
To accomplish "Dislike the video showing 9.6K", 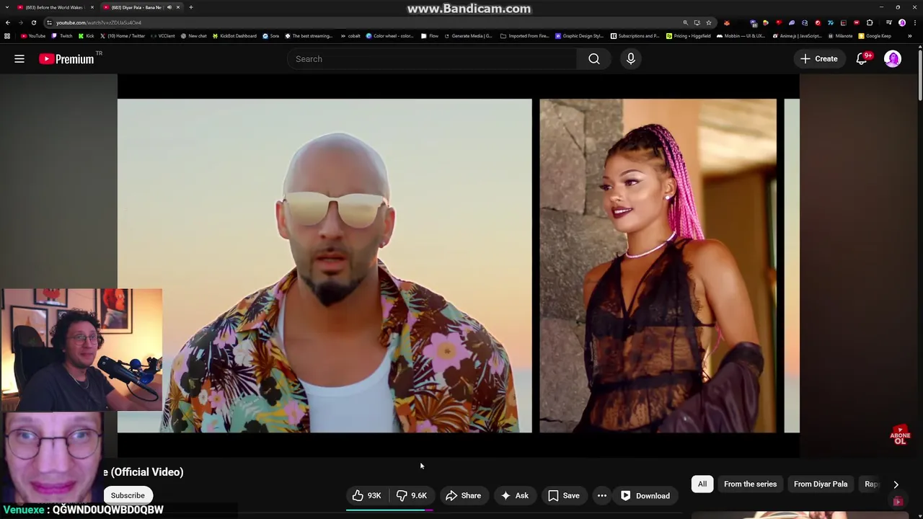I will (412, 495).
